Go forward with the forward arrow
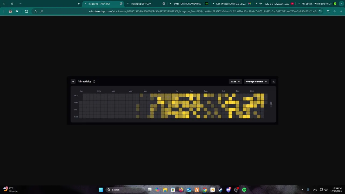The height and width of the screenshot is (194, 345). (x=341, y=11)
